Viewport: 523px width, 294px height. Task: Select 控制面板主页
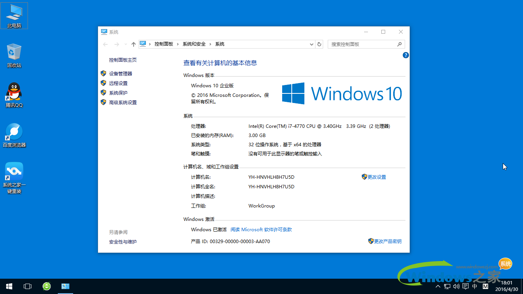[122, 60]
